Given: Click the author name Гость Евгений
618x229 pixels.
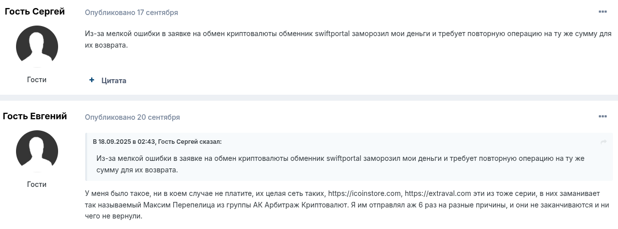Looking at the screenshot, I should coord(35,116).
